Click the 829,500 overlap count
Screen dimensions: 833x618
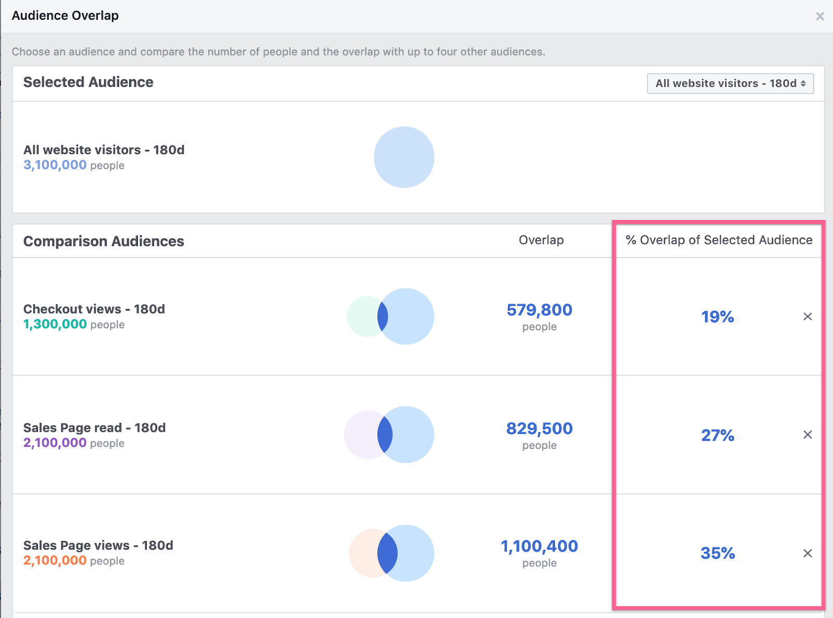[539, 429]
